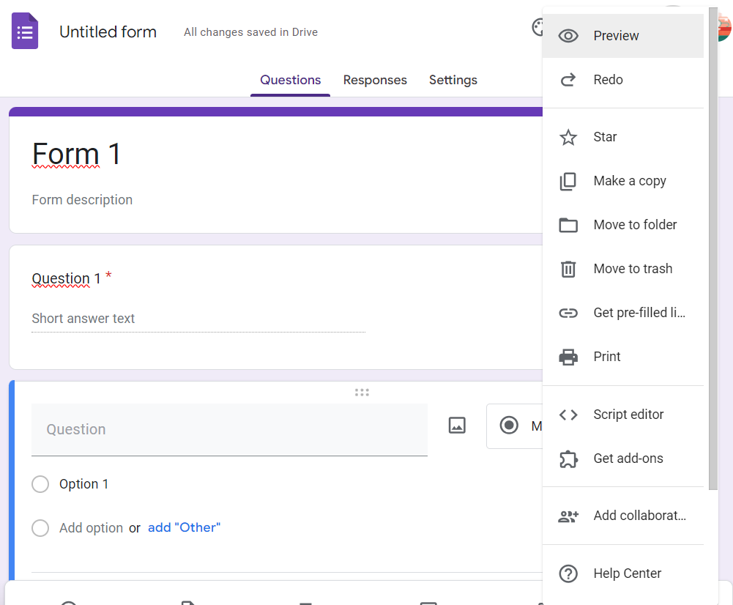Open Help Center from the menu

pos(627,574)
